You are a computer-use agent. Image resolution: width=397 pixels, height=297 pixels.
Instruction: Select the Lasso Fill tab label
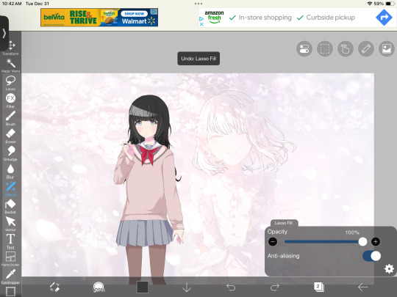[x=284, y=223]
